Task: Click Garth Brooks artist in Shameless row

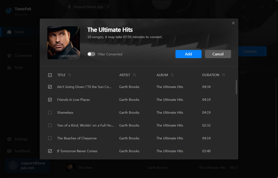Action: 129,113
